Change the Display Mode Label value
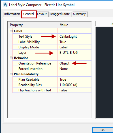This screenshot has width=113, height=133. click(x=74, y=47)
